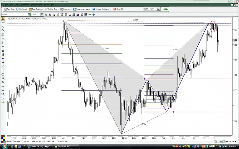The height and width of the screenshot is (149, 239).
Task: Select the green right arrow tool
Action: (3, 86)
